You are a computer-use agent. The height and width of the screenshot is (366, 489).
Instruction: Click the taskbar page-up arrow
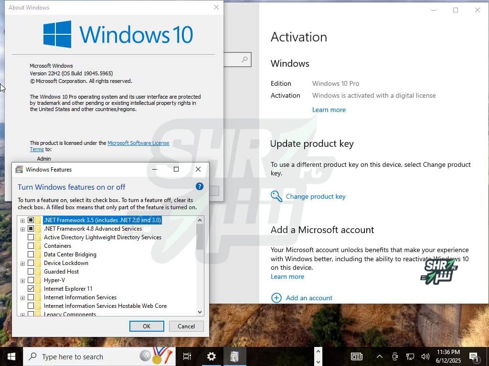(x=318, y=351)
